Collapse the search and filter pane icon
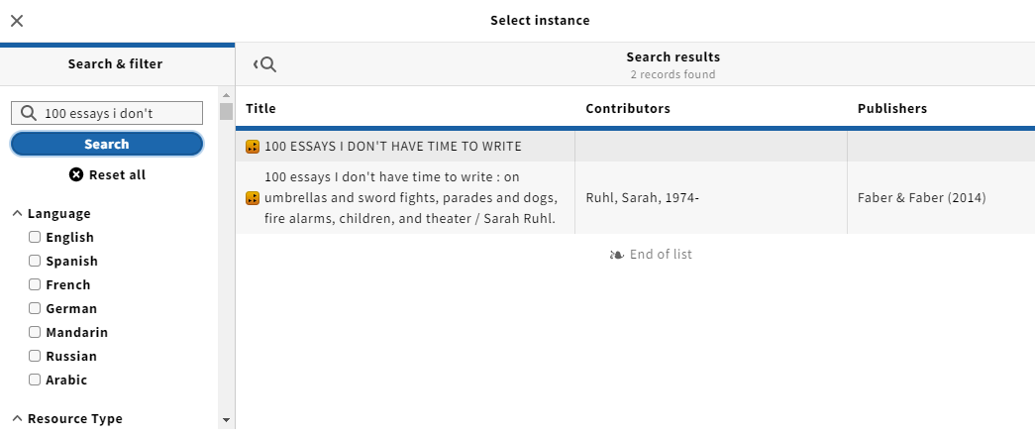Image resolution: width=1035 pixels, height=436 pixels. pos(264,64)
